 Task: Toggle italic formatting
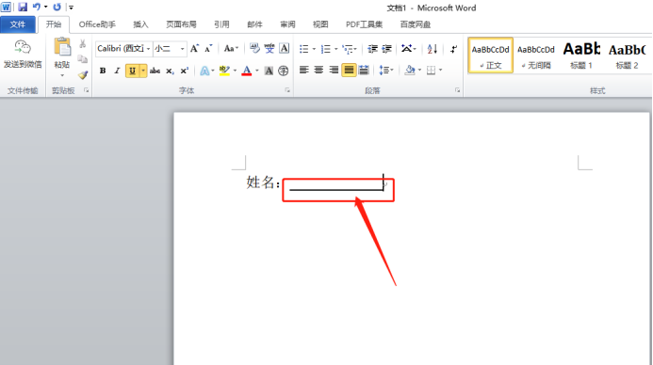[x=117, y=71]
